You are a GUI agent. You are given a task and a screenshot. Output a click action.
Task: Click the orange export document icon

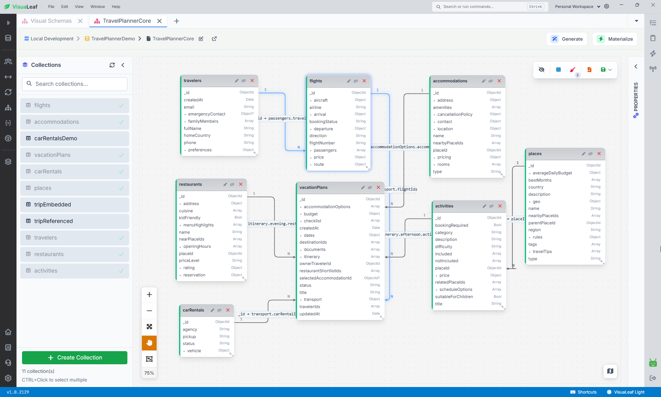pos(589,70)
